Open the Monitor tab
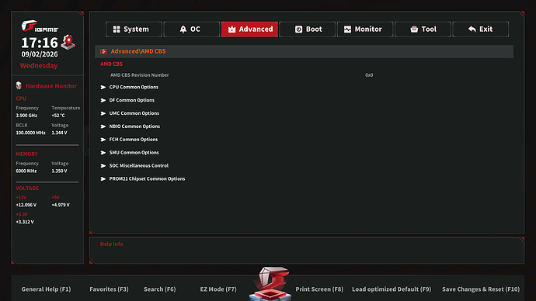This screenshot has height=301, width=536. click(365, 29)
